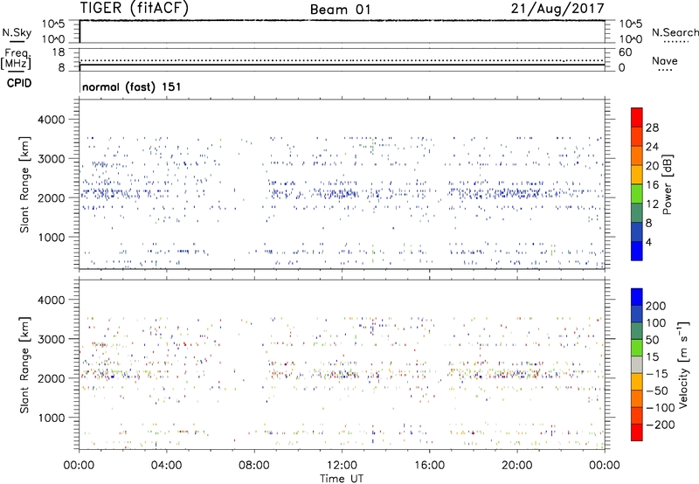Select the Beam 01 label
The width and height of the screenshot is (699, 484).
tap(340, 10)
